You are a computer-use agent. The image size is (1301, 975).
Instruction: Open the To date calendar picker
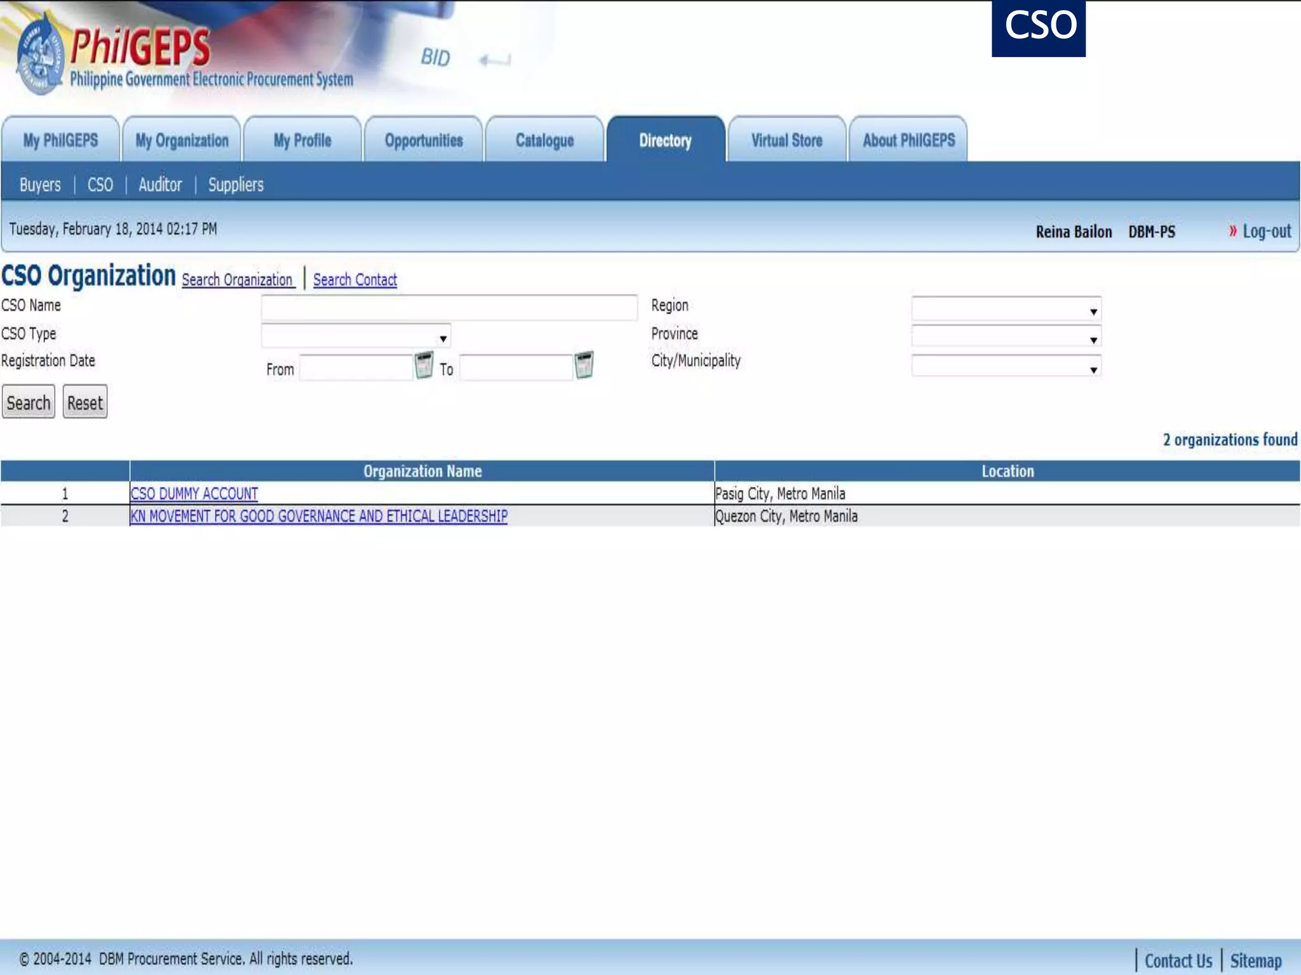click(584, 366)
